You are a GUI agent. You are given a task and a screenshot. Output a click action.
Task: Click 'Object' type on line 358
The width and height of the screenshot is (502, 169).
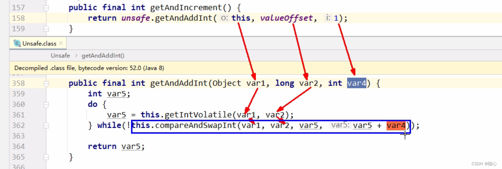tap(227, 83)
